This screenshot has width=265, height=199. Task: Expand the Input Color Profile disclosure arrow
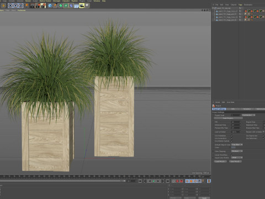[213, 158]
